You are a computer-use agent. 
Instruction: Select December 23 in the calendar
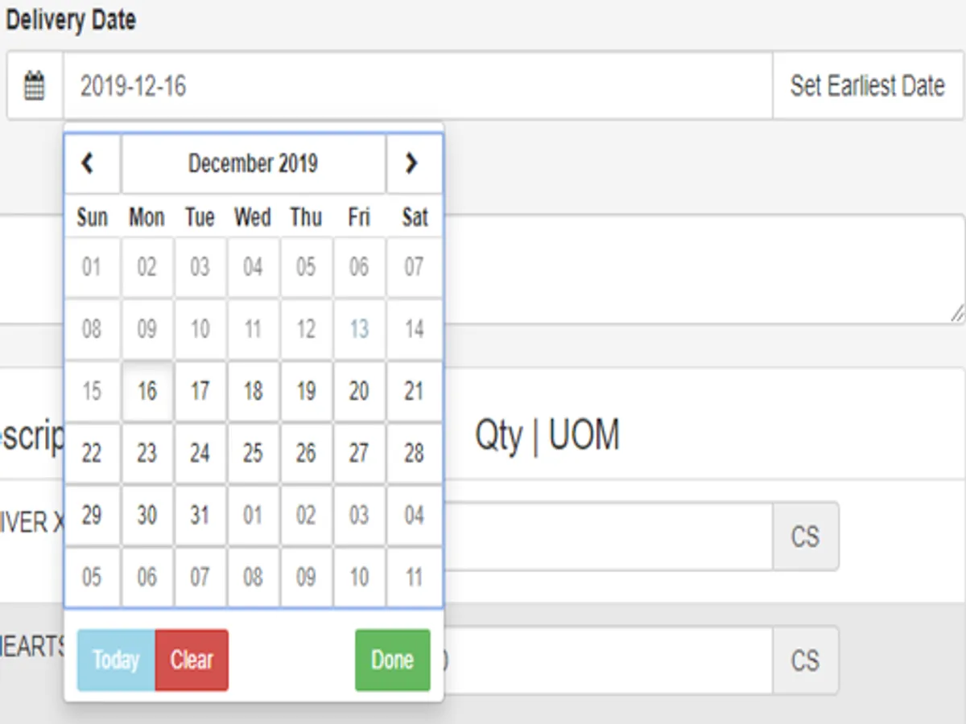point(147,454)
